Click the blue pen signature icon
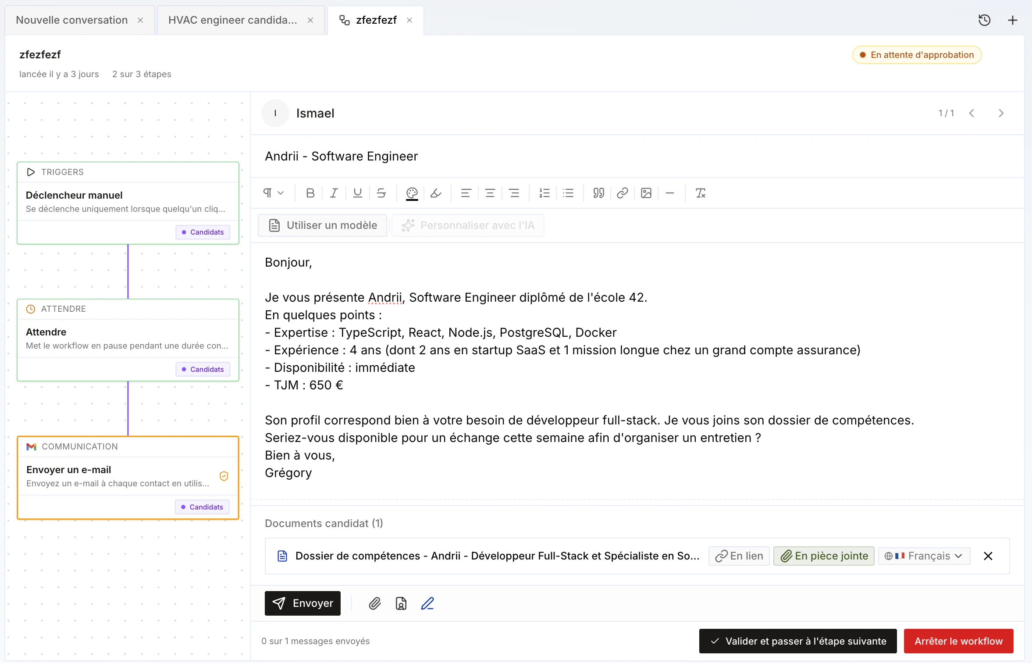Image resolution: width=1032 pixels, height=663 pixels. tap(427, 603)
